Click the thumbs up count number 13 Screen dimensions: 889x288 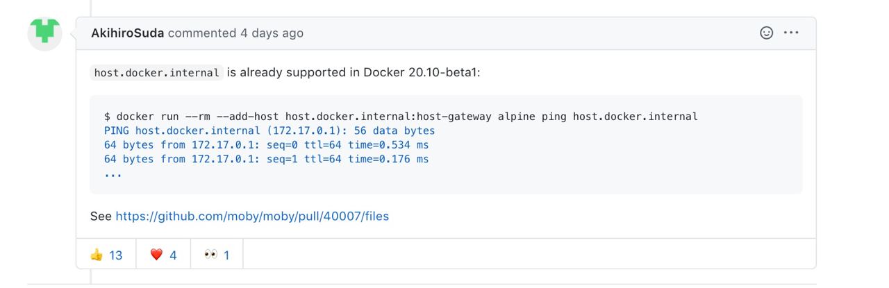click(115, 255)
